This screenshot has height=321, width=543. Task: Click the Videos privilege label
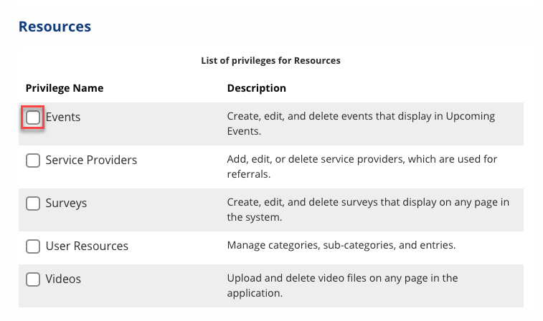point(63,279)
